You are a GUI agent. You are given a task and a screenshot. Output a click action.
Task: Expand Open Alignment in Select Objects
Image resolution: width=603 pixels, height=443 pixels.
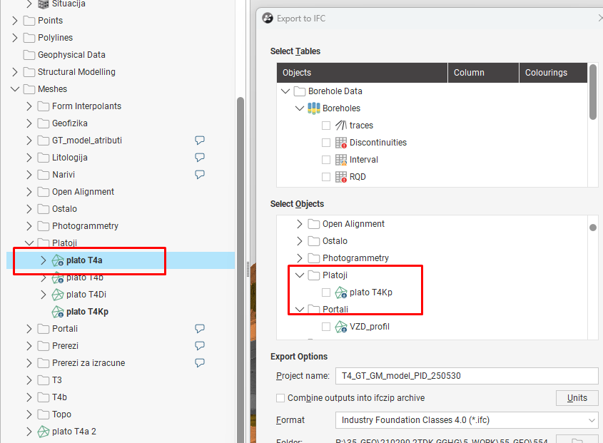click(300, 224)
